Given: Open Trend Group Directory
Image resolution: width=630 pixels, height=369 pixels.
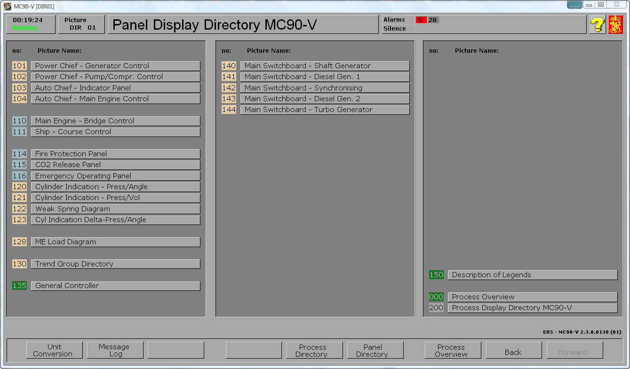Looking at the screenshot, I should (x=115, y=264).
